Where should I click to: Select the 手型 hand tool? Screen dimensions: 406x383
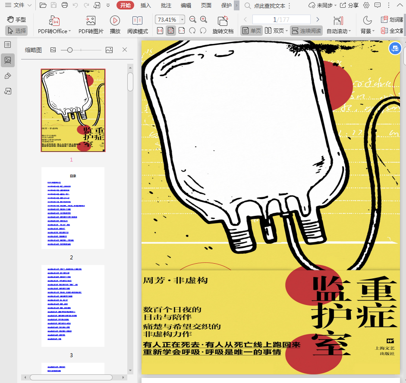click(x=16, y=19)
